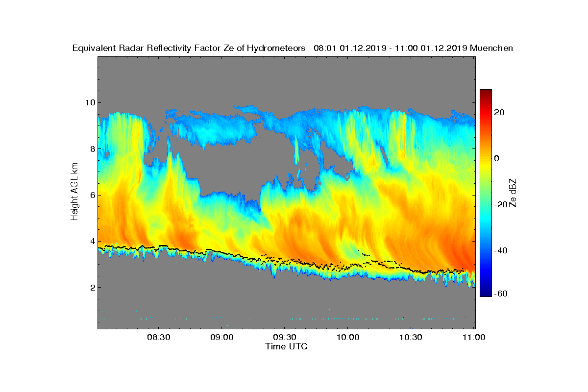588x392 pixels.
Task: Click the height tick label 8
Action: click(x=92, y=148)
